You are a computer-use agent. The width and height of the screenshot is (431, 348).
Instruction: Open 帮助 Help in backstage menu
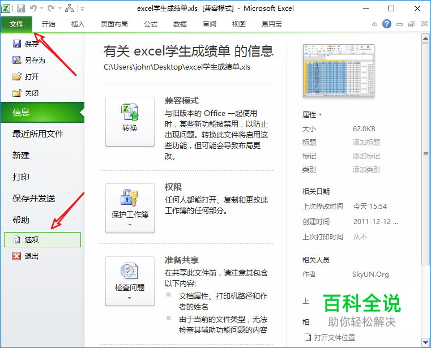pyautogui.click(x=20, y=220)
